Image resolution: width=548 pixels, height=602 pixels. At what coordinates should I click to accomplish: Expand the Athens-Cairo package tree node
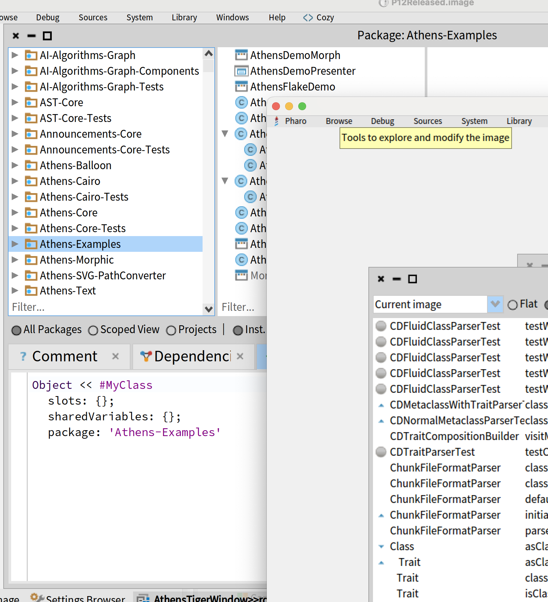tap(15, 181)
